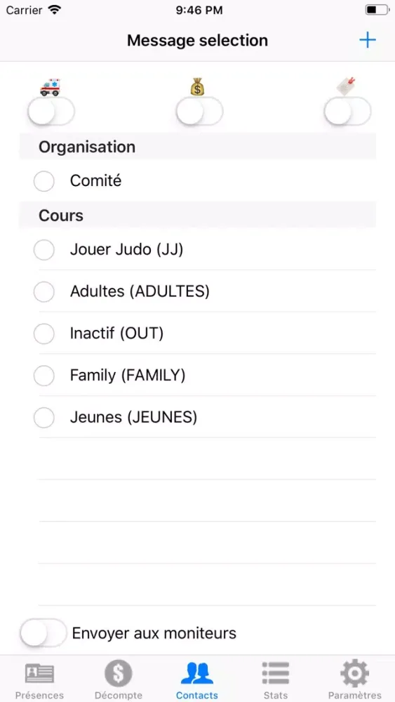
Task: Tap the pinned note emoji icon
Action: tap(347, 86)
